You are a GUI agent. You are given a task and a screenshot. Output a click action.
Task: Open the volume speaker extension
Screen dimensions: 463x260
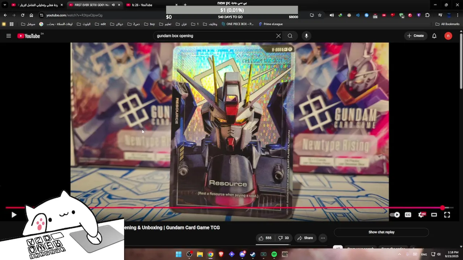coord(332,15)
